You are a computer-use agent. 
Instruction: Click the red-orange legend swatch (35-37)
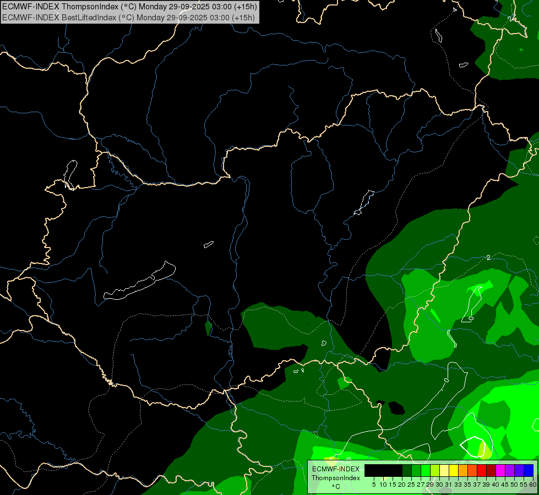pyautogui.click(x=472, y=470)
